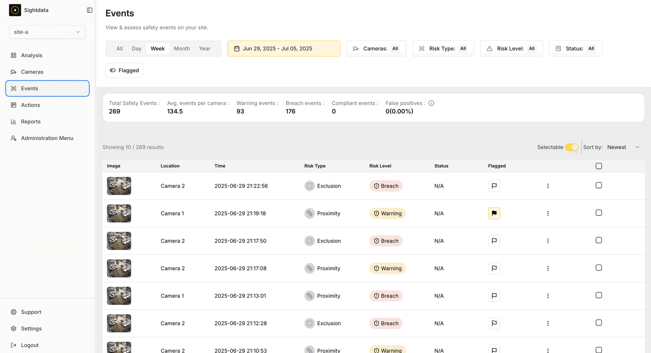Flag the 21:22:56 Exclusion event
651x353 pixels.
494,186
